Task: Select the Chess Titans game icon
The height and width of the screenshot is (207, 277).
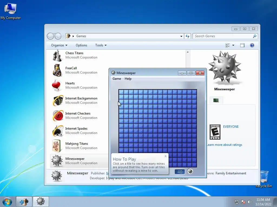Action: (x=57, y=55)
